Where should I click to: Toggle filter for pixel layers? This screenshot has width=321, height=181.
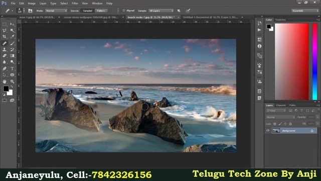click(x=290, y=111)
